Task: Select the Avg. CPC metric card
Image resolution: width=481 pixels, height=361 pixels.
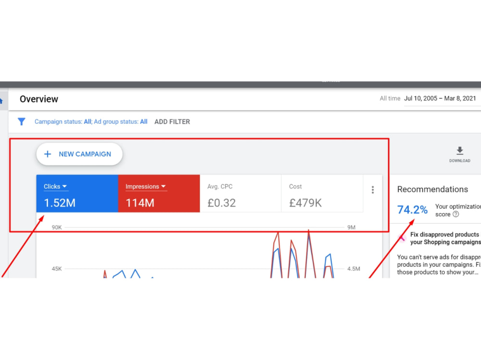Action: pos(240,193)
